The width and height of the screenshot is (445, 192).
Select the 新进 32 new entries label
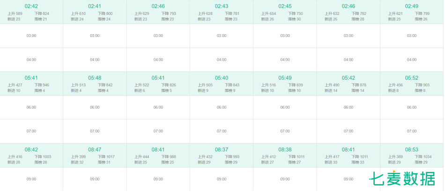coord(77,162)
